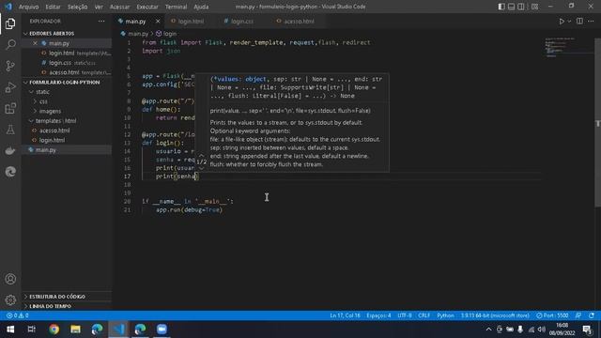The width and height of the screenshot is (601, 338).
Task: Change indentation via Espaços: 4
Action: [378, 315]
